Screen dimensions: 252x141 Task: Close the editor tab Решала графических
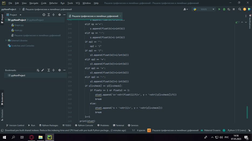click(x=120, y=16)
